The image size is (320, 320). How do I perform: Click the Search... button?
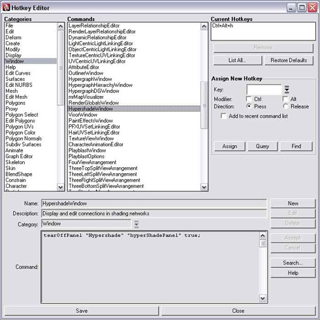coord(293,263)
